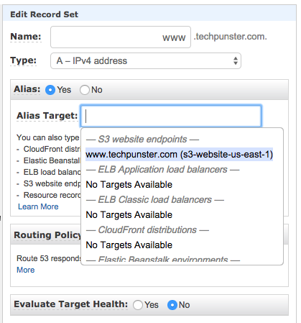Click CloudFront distributions group header
The image size is (301, 323).
147,230
